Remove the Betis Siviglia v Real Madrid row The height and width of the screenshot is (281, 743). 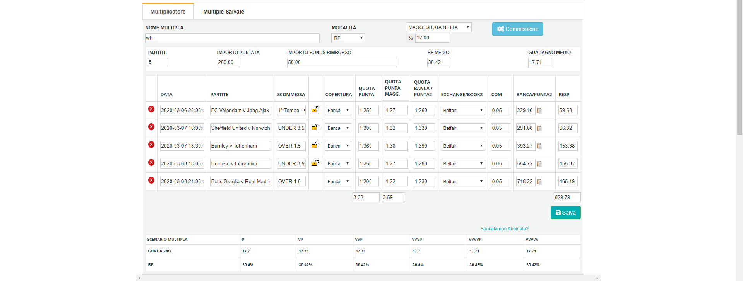tap(151, 180)
